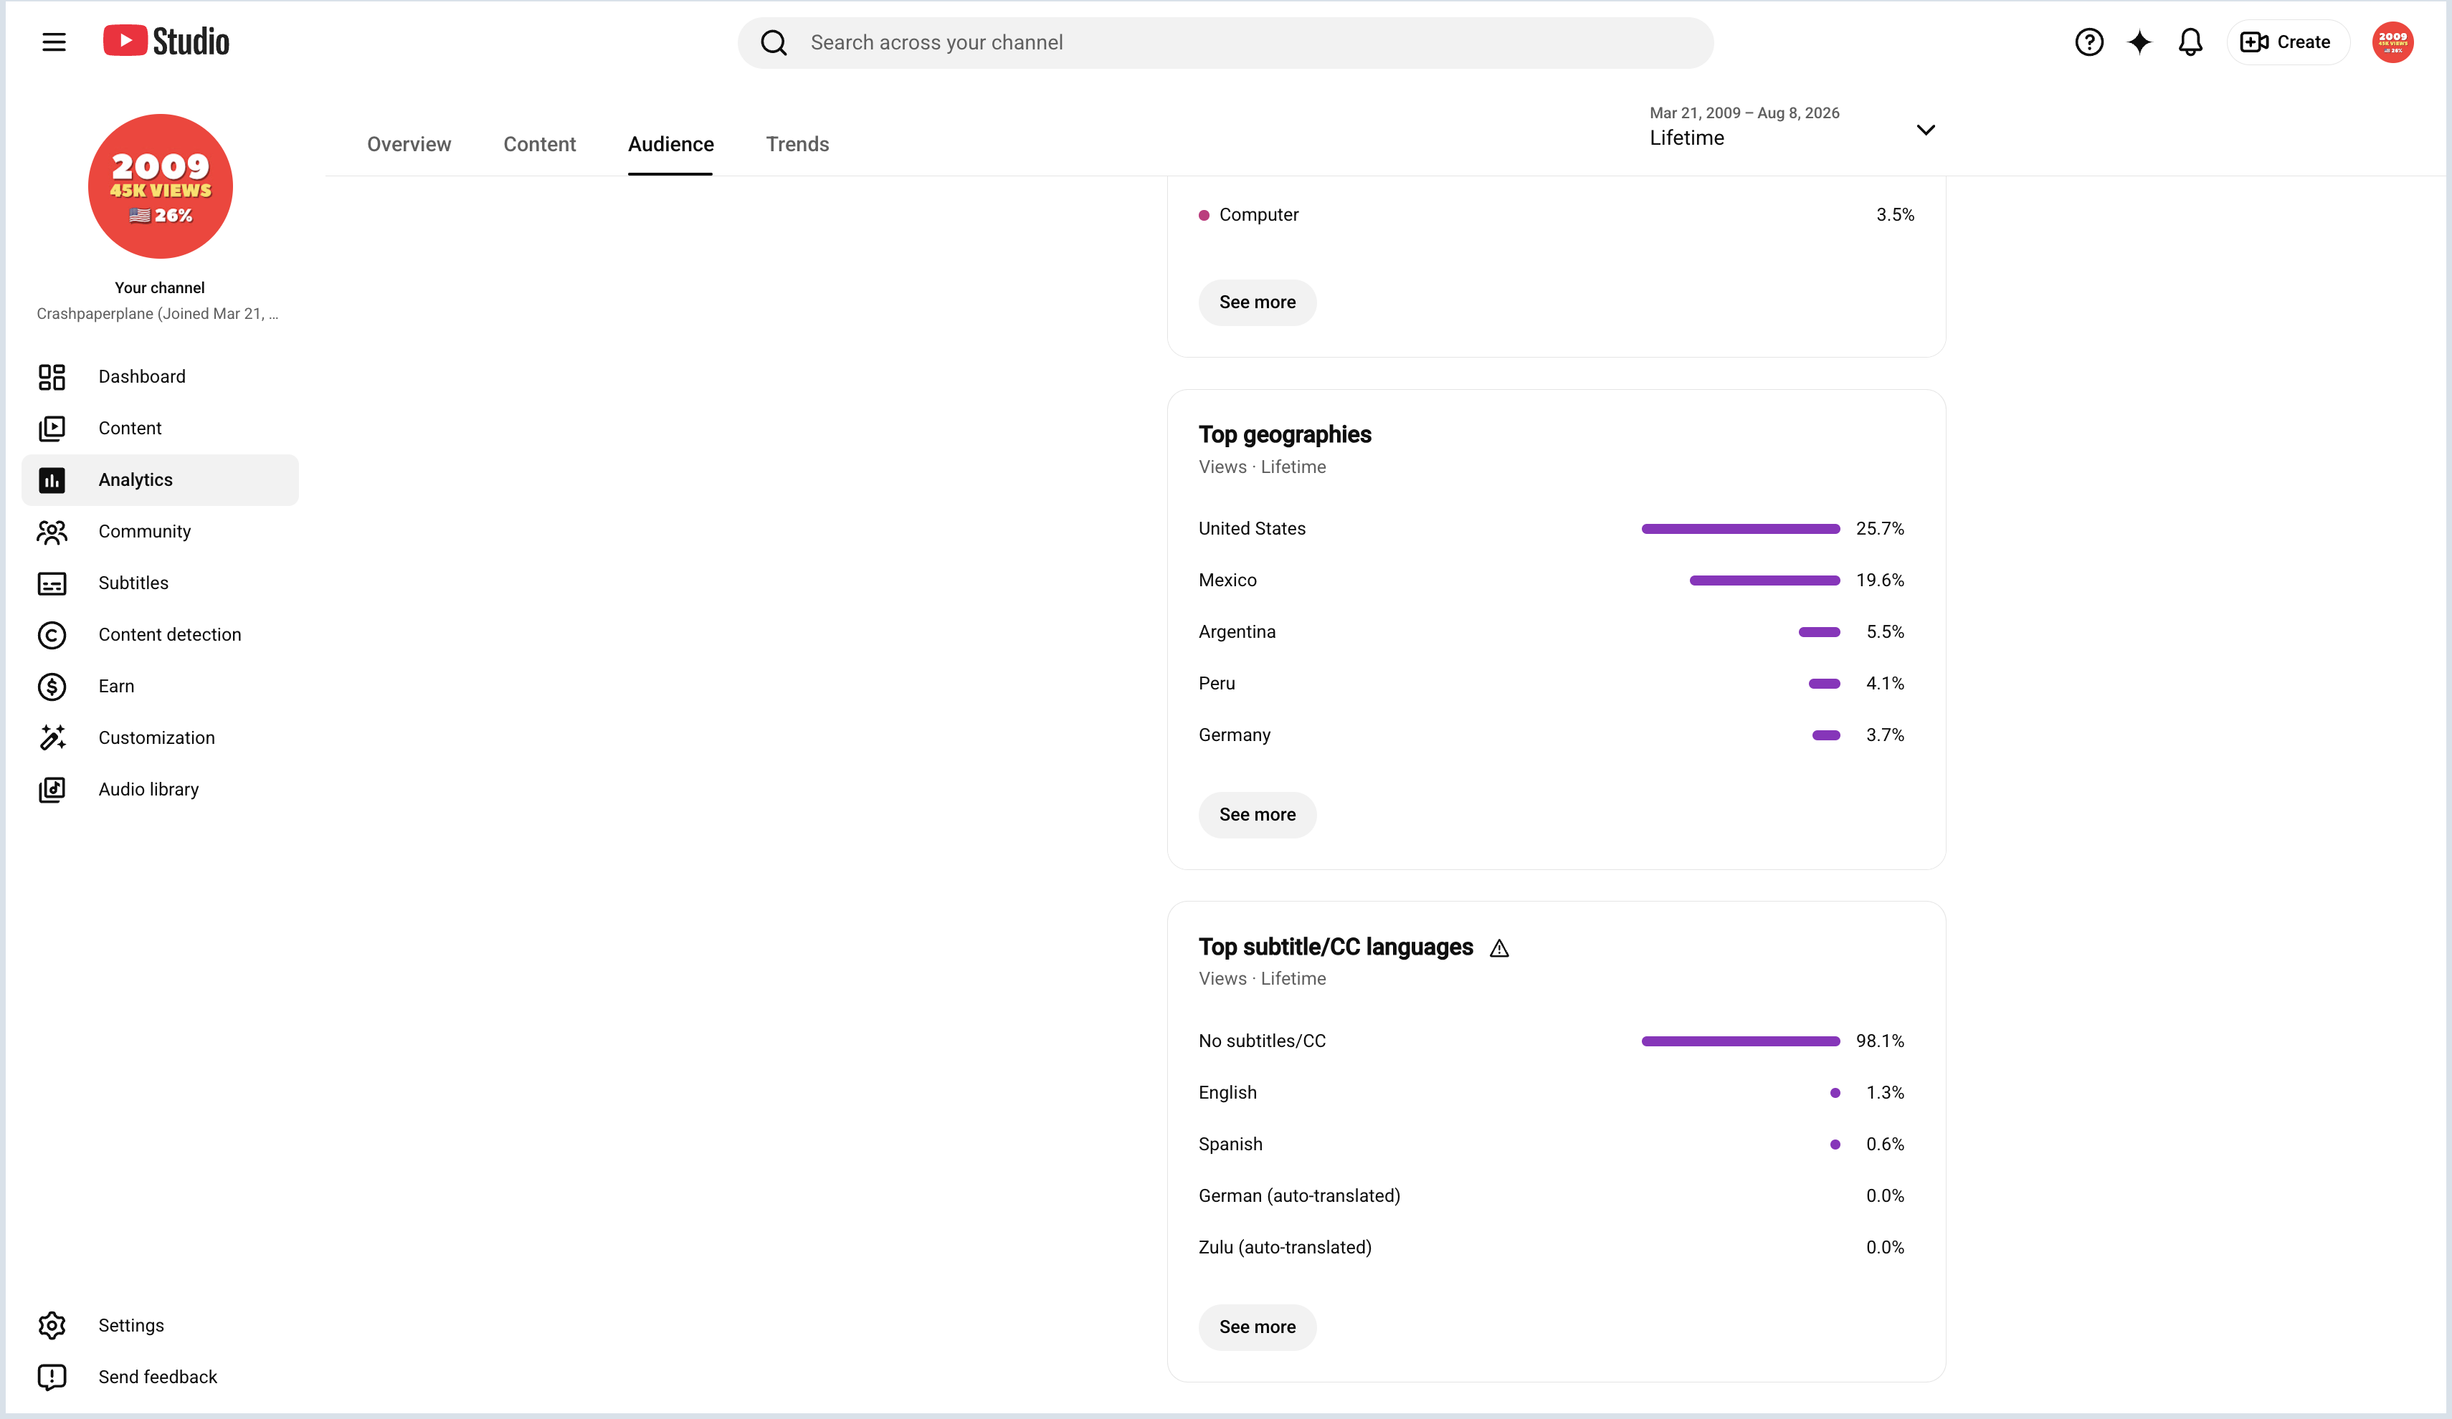Click the Mexico views bar
This screenshot has height=1419, width=2452.
[x=1764, y=580]
